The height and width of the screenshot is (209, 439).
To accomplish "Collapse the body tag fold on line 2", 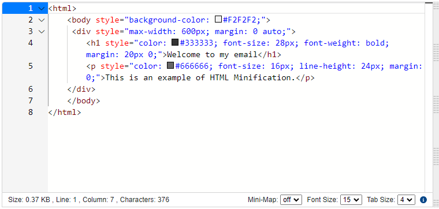I will click(x=42, y=20).
